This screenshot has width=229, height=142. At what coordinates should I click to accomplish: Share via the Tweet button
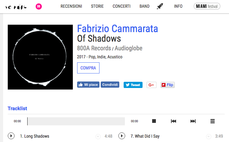[x=133, y=85]
